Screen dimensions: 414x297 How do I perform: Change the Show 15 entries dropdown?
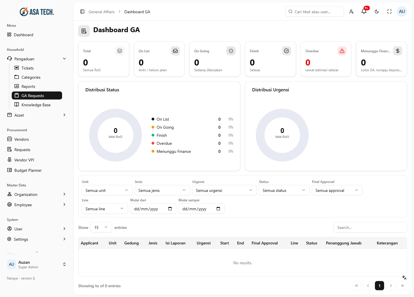101,227
